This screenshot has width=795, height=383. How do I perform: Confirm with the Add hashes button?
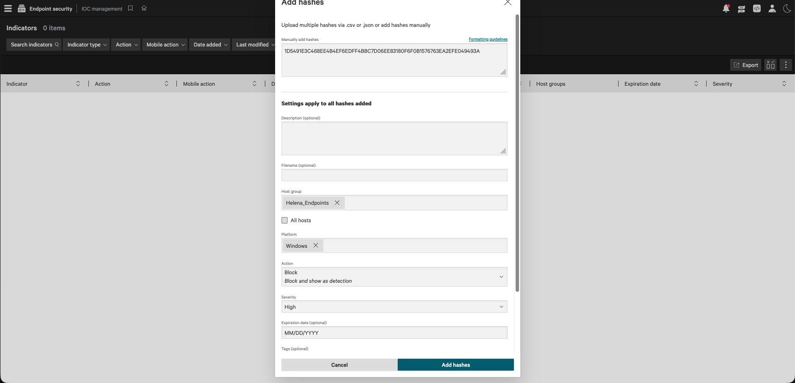(455, 365)
